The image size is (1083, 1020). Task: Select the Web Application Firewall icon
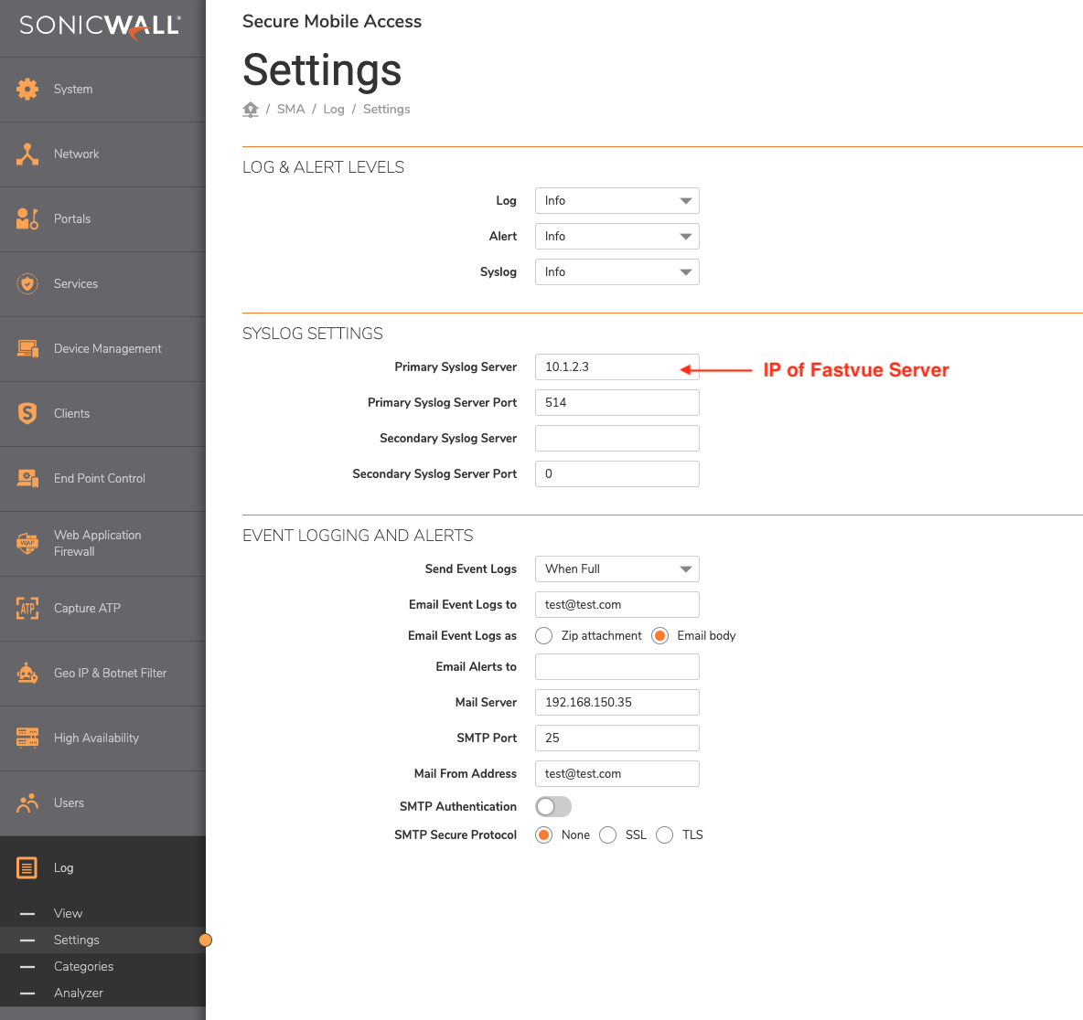point(27,543)
